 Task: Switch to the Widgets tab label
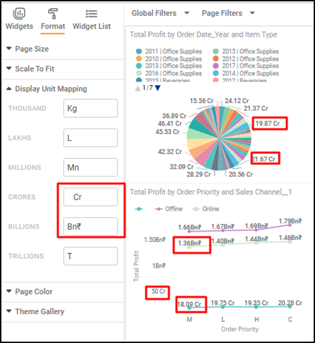(19, 26)
